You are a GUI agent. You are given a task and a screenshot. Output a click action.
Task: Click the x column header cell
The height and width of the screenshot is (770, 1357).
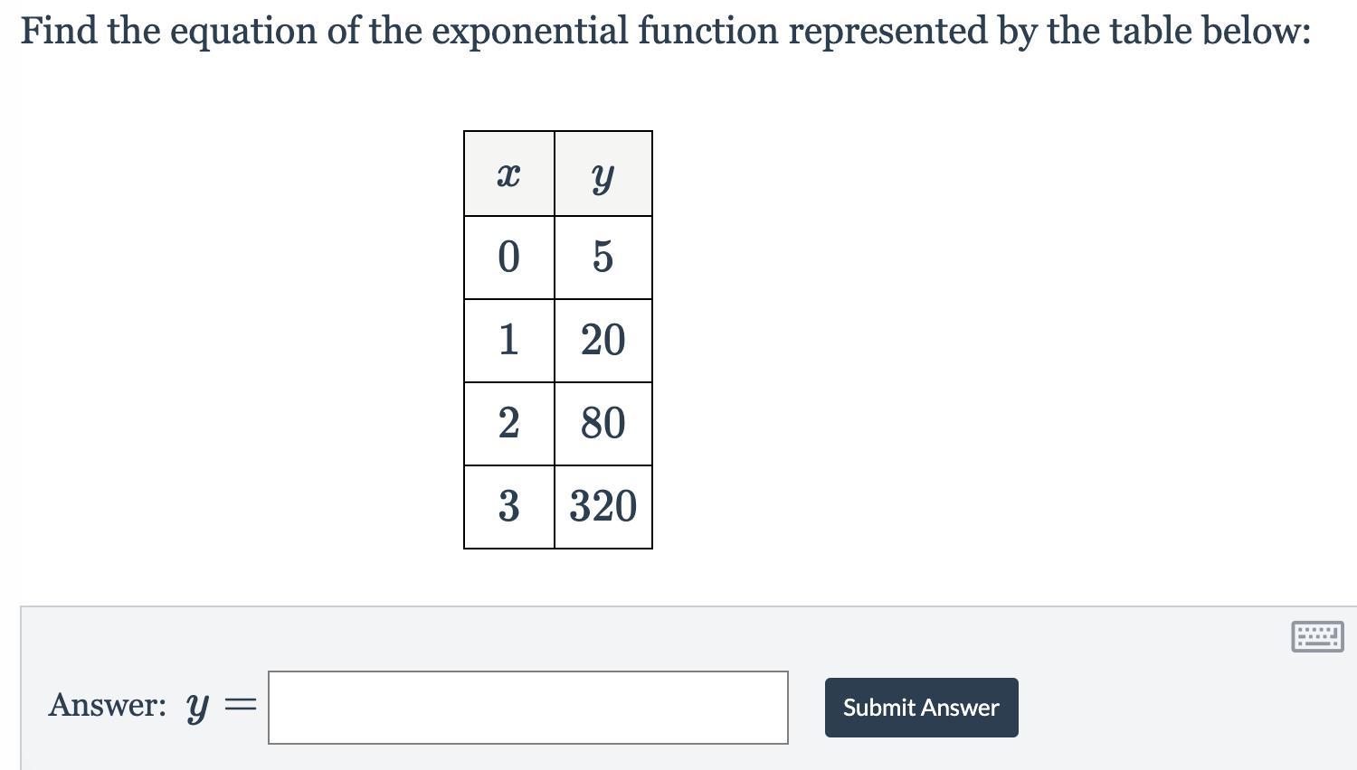click(509, 174)
